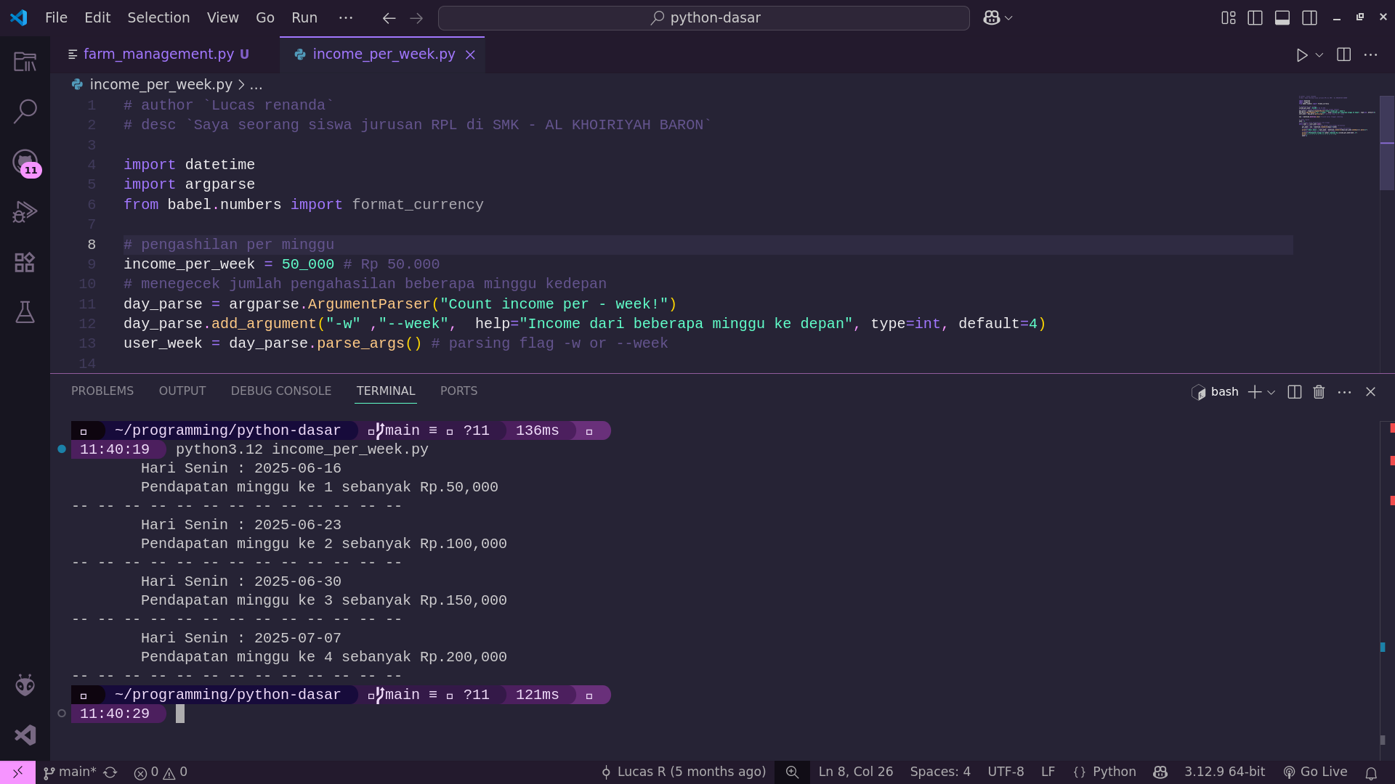Open the Search view in activity bar
This screenshot has height=784, width=1395.
[x=25, y=111]
